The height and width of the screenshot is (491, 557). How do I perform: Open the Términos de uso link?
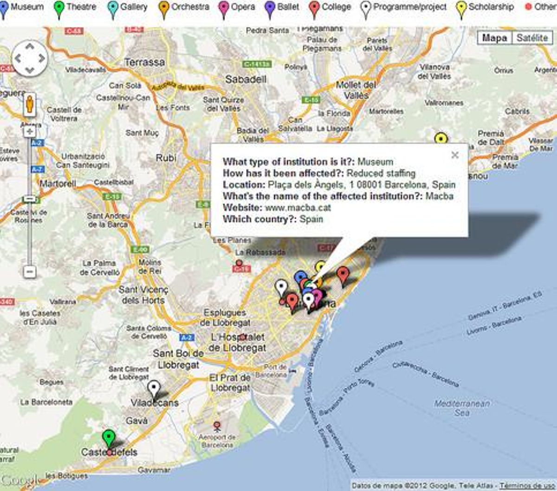tap(528, 485)
